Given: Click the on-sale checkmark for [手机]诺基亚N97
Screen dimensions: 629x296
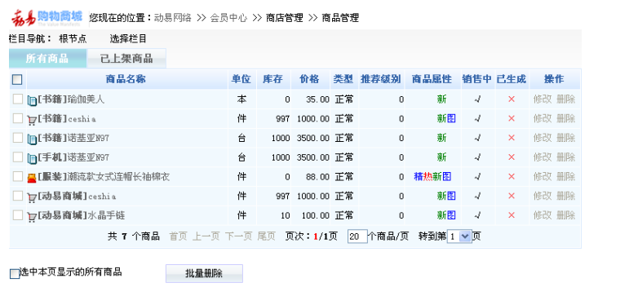Looking at the screenshot, I should coord(477,157).
